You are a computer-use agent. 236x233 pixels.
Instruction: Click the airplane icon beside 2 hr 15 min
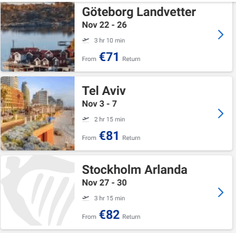(86, 119)
